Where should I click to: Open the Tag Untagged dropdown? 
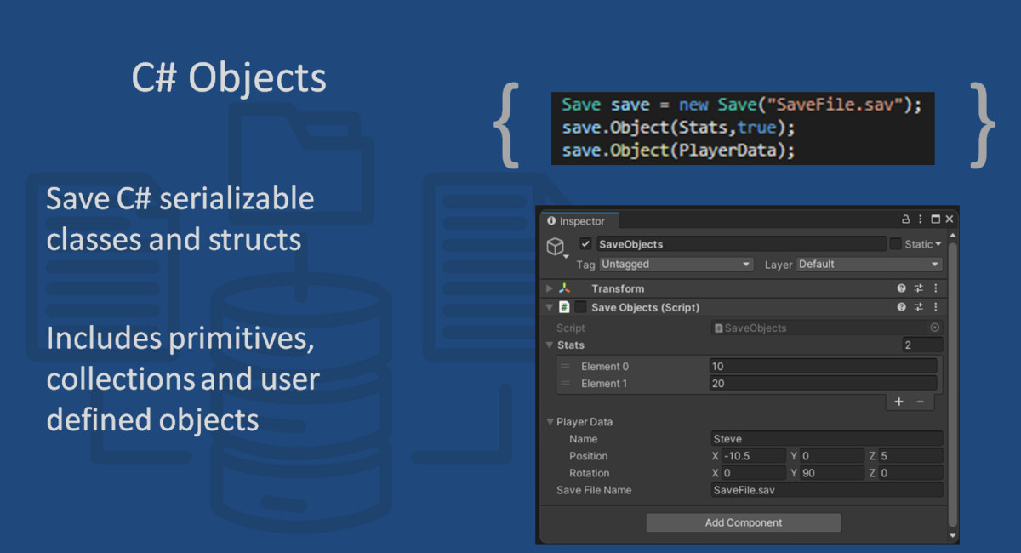coord(675,264)
